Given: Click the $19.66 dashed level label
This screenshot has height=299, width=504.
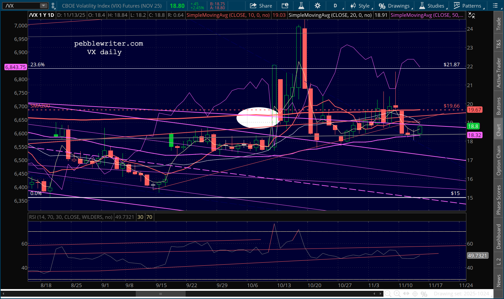Looking at the screenshot, I should click(451, 106).
